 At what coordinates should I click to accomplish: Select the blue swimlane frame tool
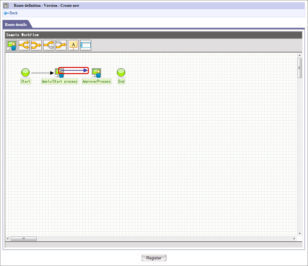(86, 45)
